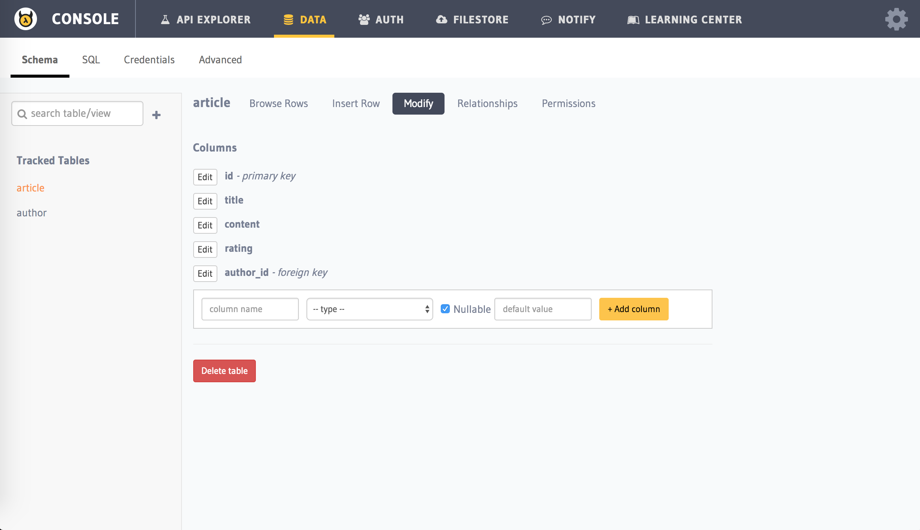Click the plus icon to add table
This screenshot has height=530, width=920.
point(156,115)
